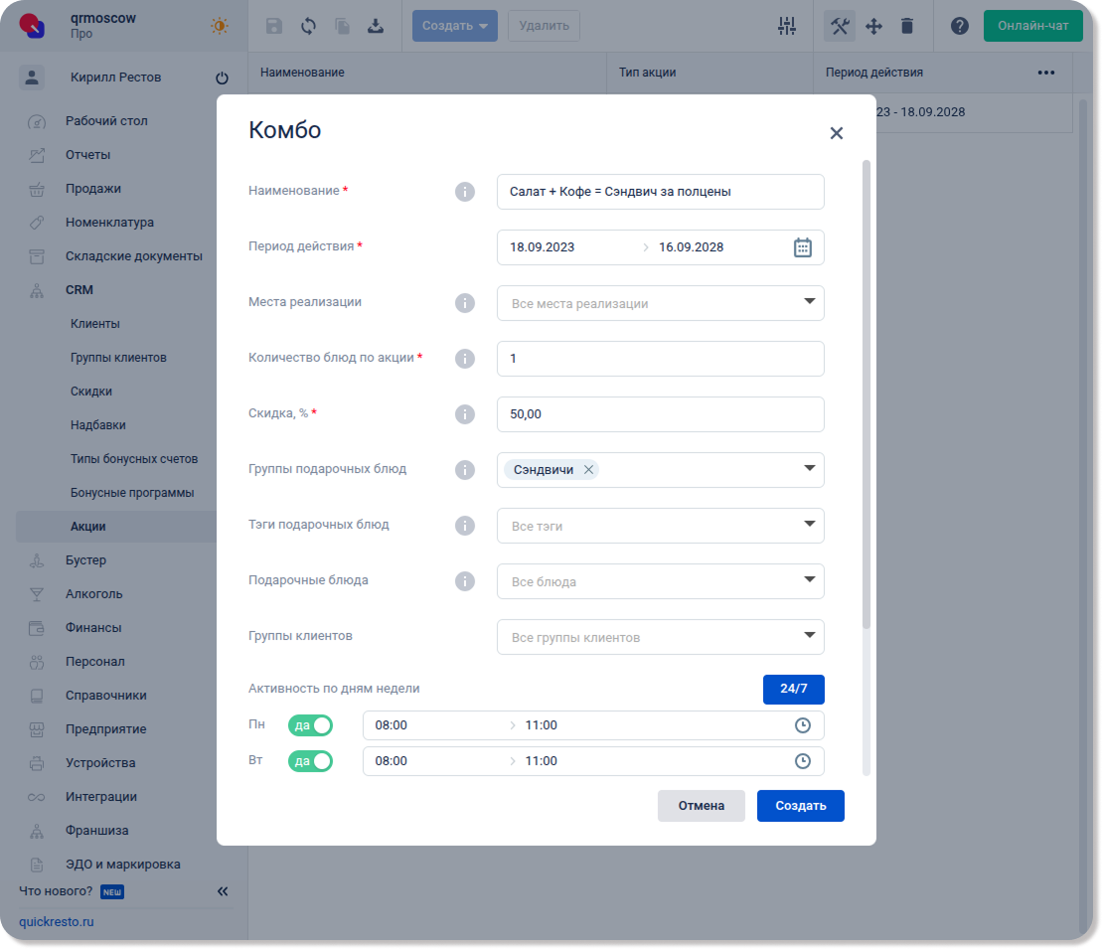Go to Бонусные программы section
Screen dimensions: 1102x949
132,493
